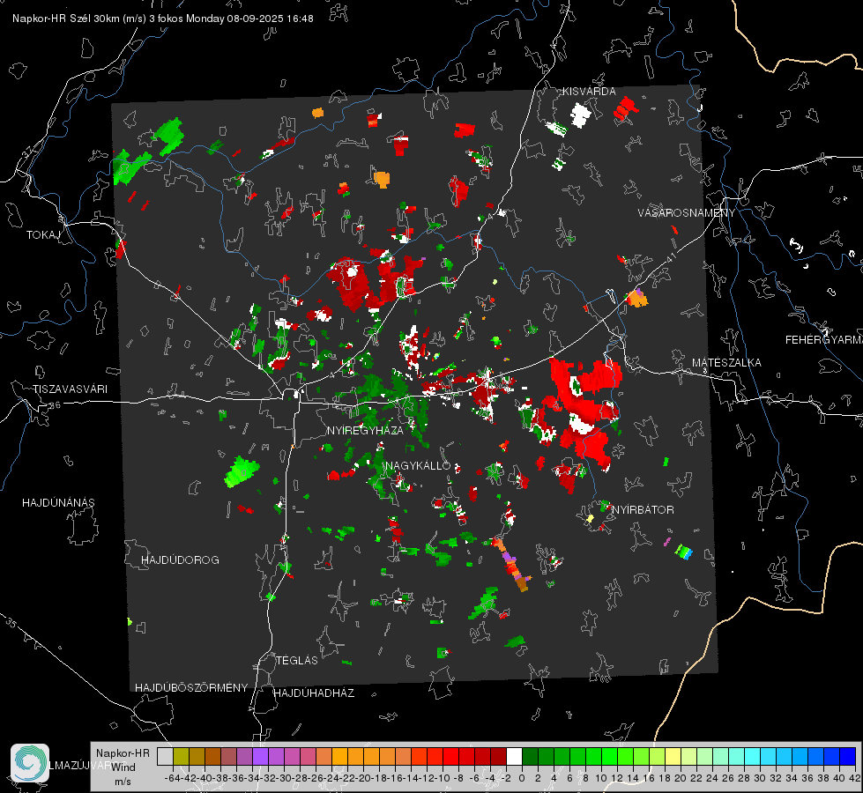The image size is (863, 793).
Task: Click the dark blue last legend swatch
Action: coord(848,757)
